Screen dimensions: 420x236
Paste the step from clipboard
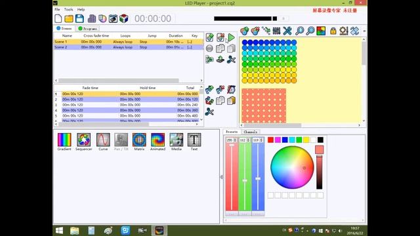click(x=231, y=100)
